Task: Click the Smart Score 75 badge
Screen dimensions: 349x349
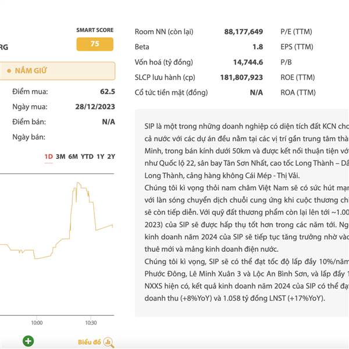Action: point(95,44)
